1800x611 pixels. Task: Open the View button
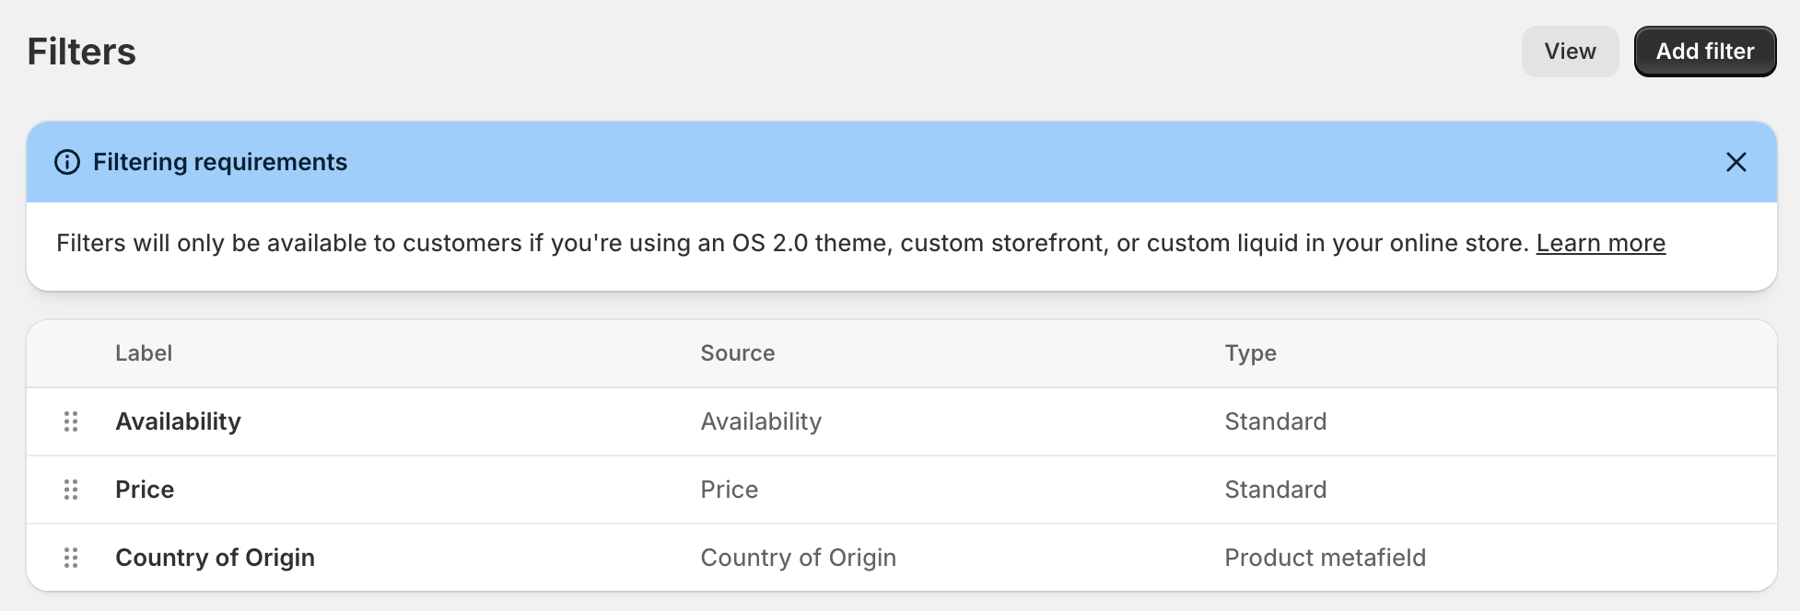click(1570, 52)
